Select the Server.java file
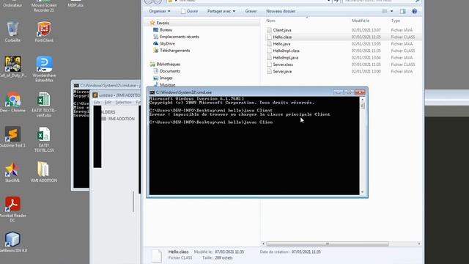Image resolution: width=469 pixels, height=264 pixels. click(x=282, y=71)
